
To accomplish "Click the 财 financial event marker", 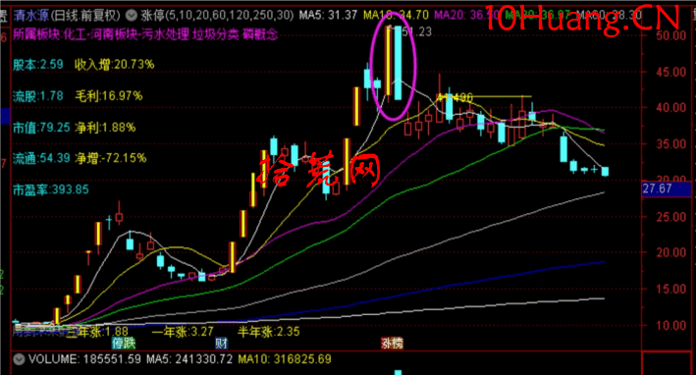I will tap(221, 343).
